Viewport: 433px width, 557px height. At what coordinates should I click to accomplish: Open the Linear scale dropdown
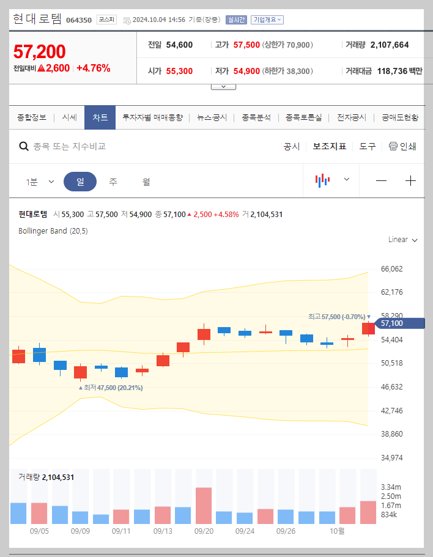(x=403, y=240)
